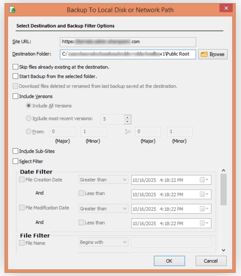Image resolution: width=241 pixels, height=276 pixels.
Task: Expand File Creation Date Greater than dropdown
Action: tap(124, 180)
